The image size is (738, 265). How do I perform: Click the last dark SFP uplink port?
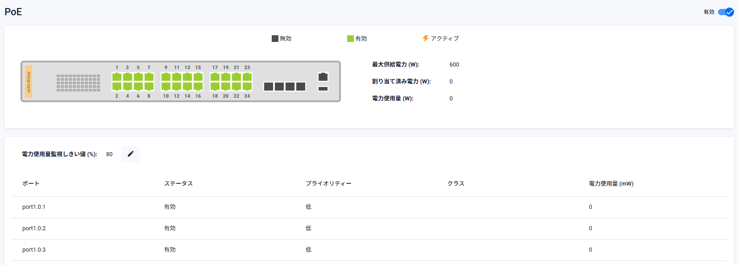click(x=301, y=86)
